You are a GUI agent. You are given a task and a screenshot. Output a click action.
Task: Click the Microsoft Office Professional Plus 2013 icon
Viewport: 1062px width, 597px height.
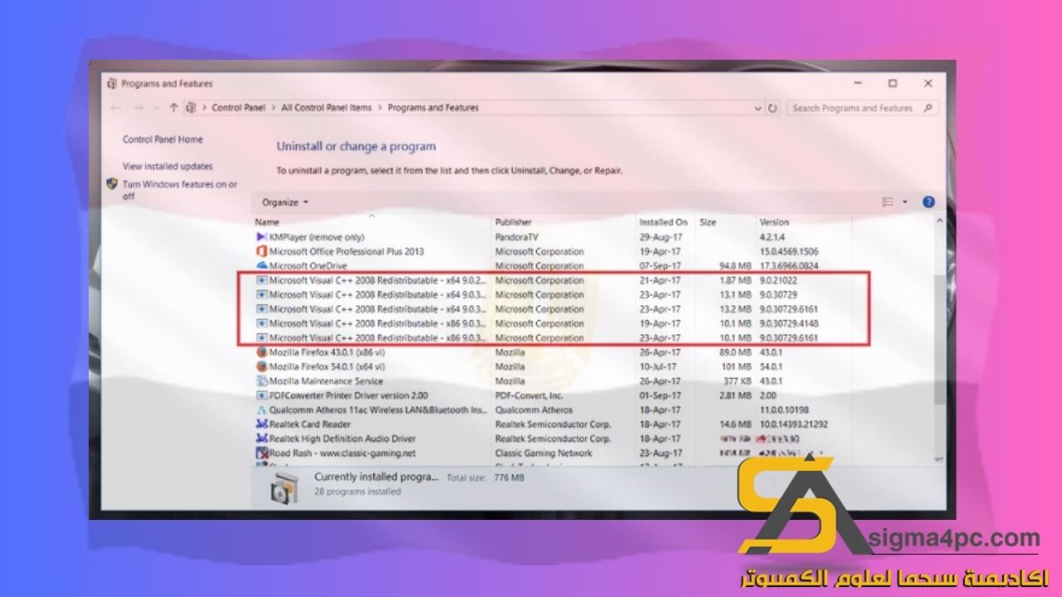tap(261, 251)
